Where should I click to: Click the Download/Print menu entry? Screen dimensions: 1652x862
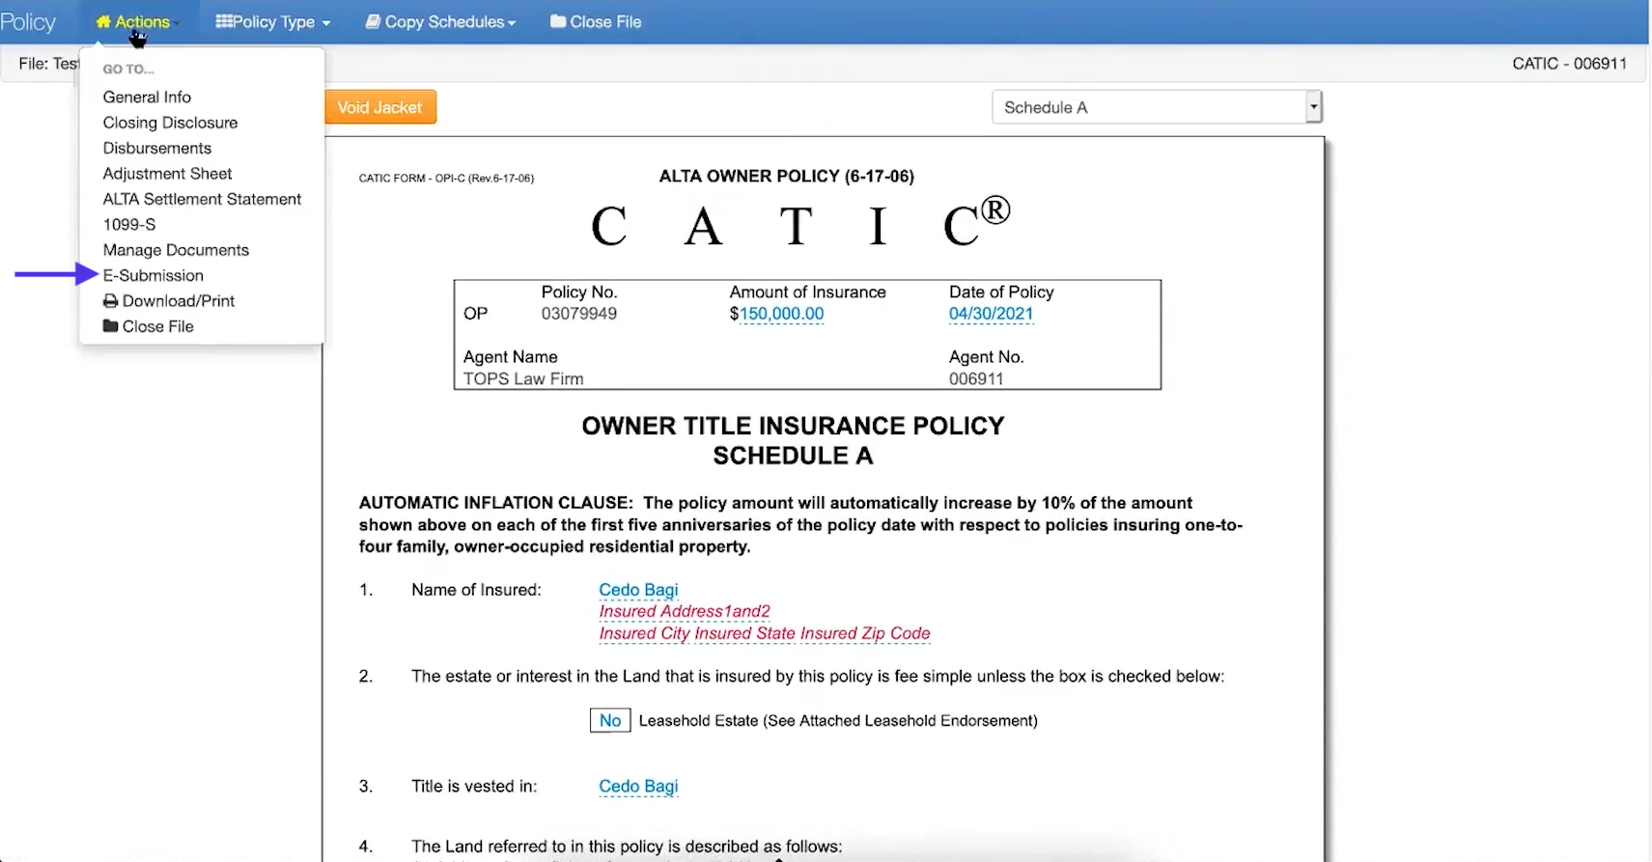(x=169, y=301)
